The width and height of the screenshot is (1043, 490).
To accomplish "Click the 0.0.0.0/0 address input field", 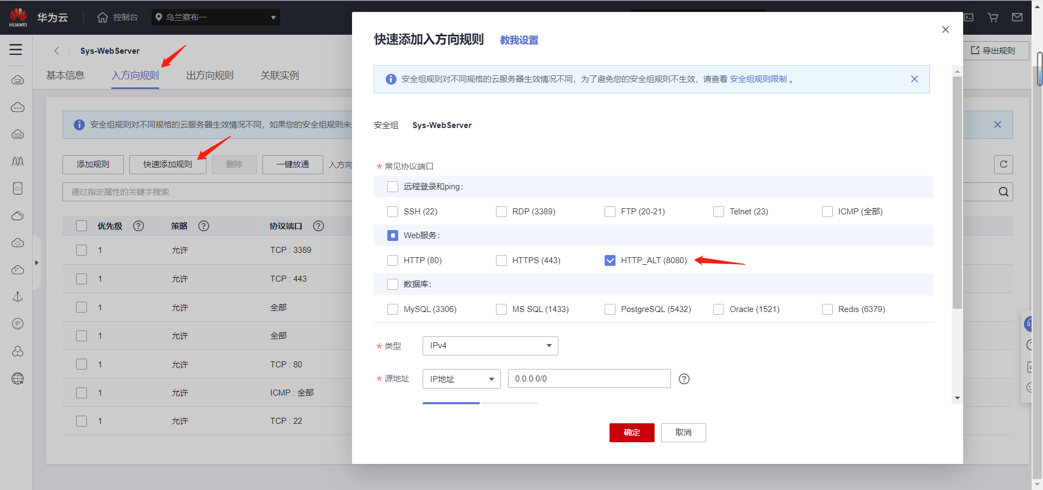I will click(589, 378).
